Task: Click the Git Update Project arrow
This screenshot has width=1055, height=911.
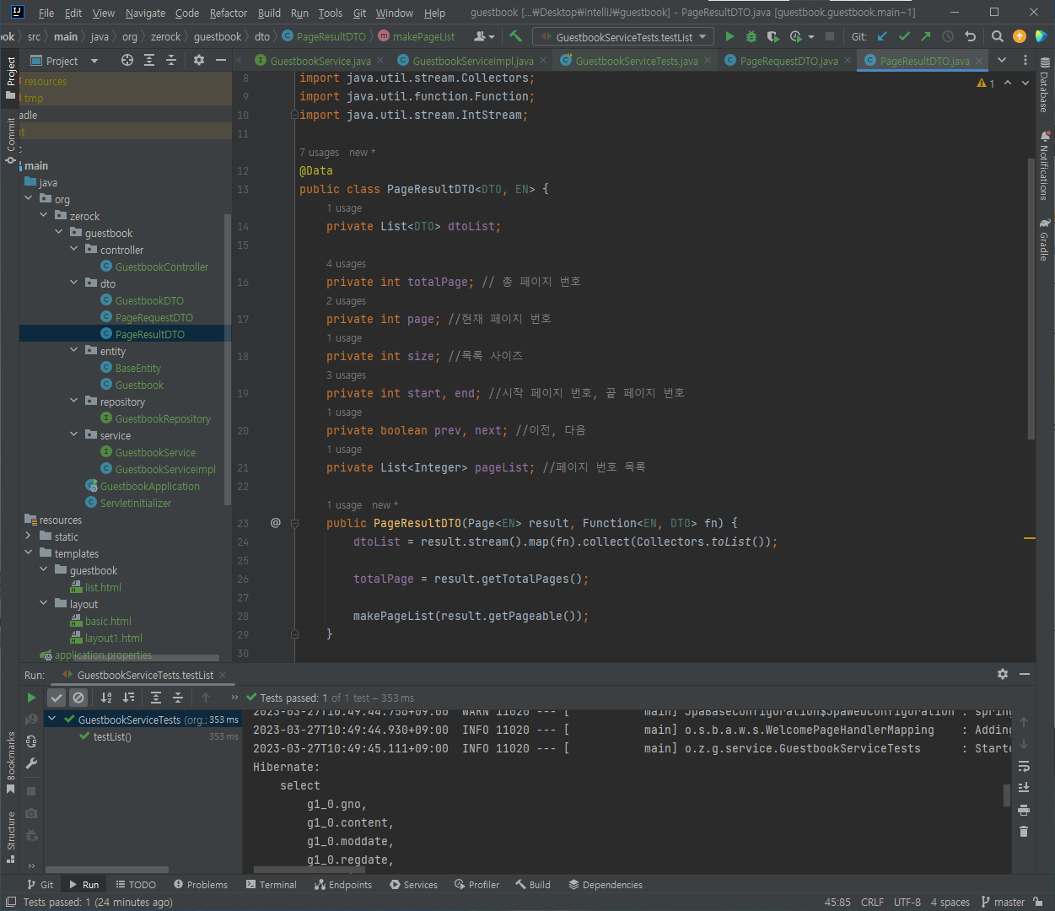Action: (882, 36)
